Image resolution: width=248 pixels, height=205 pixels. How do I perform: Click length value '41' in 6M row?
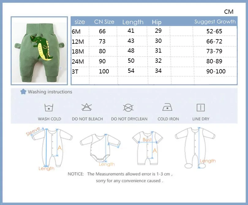131,31
